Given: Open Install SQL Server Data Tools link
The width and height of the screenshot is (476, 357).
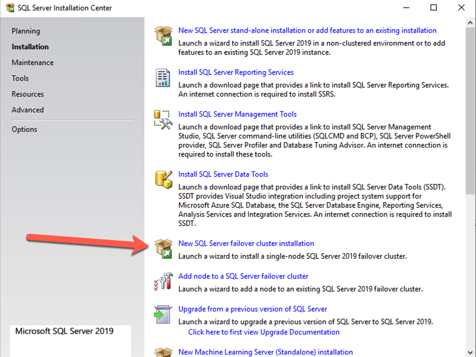Looking at the screenshot, I should [x=223, y=174].
